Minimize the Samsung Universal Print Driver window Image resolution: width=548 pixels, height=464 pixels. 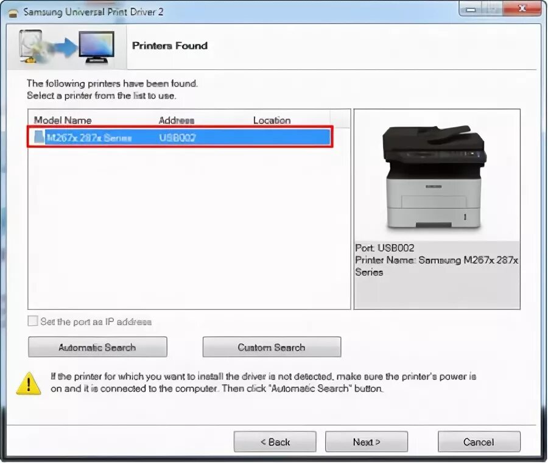[x=471, y=9]
